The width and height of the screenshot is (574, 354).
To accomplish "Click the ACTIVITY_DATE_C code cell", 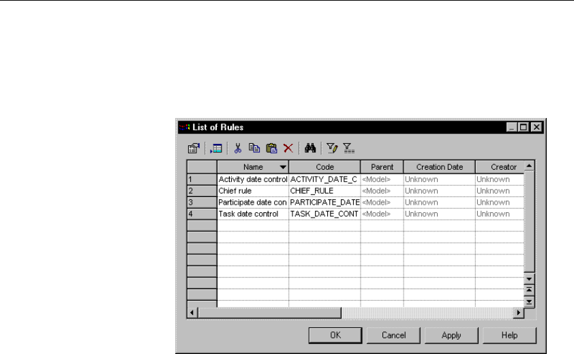I will [x=324, y=179].
